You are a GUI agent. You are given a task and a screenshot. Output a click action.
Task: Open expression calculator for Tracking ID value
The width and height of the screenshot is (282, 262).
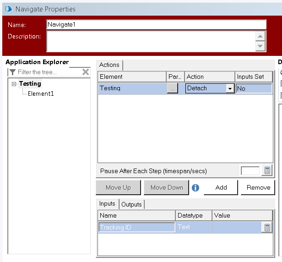coord(267,227)
